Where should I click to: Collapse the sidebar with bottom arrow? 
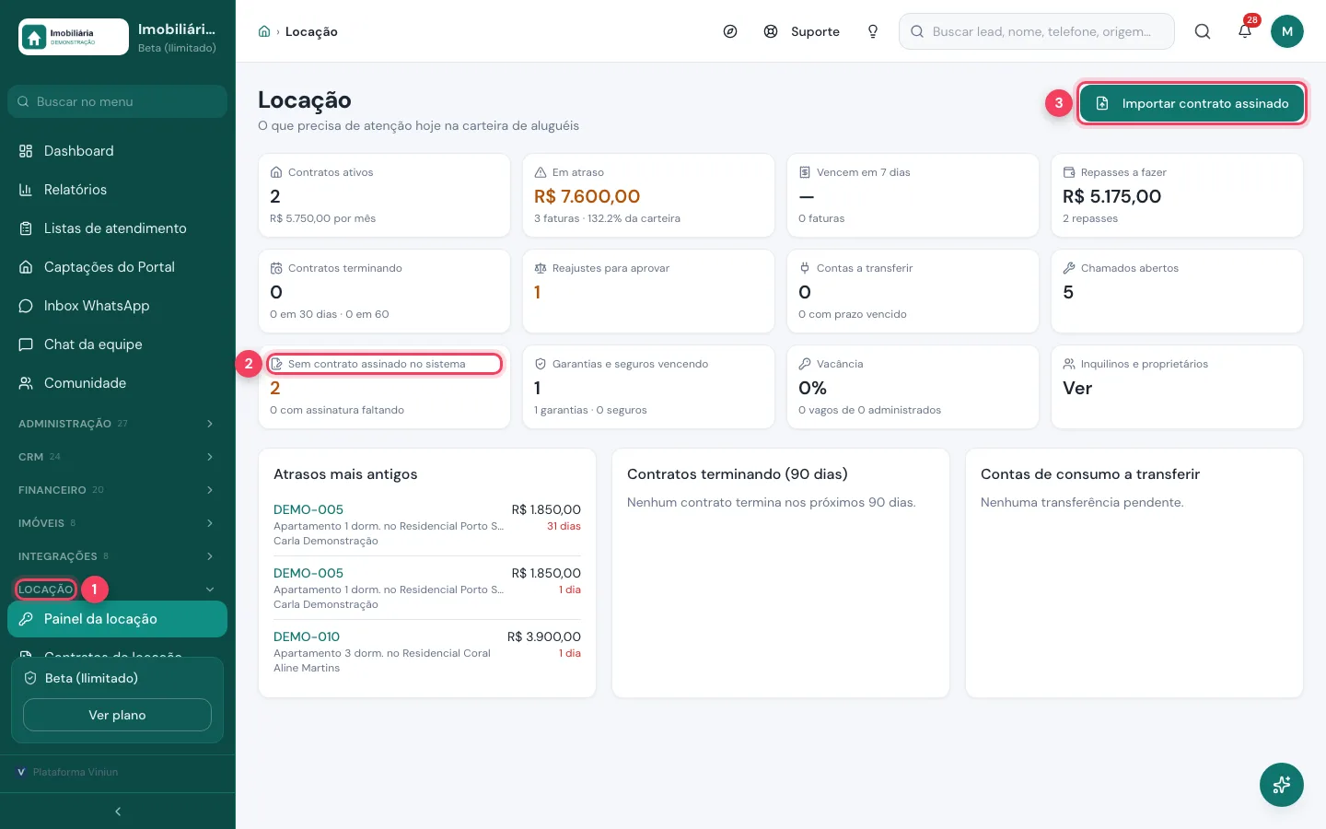point(118,811)
